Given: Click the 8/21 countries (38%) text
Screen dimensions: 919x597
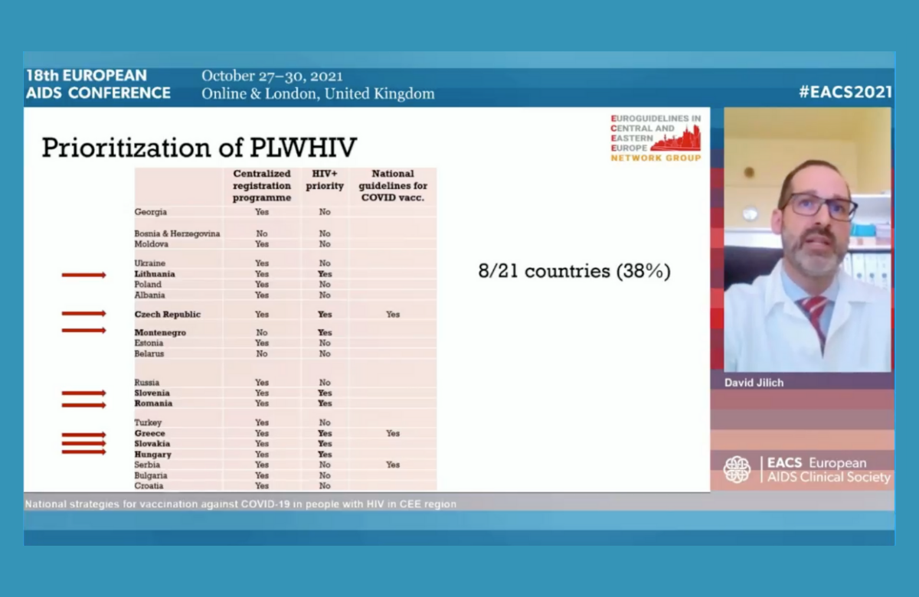Looking at the screenshot, I should point(574,272).
